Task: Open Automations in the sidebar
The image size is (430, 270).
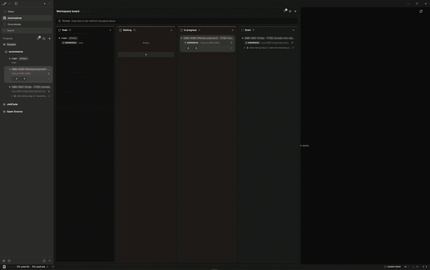Action: pyautogui.click(x=27, y=18)
